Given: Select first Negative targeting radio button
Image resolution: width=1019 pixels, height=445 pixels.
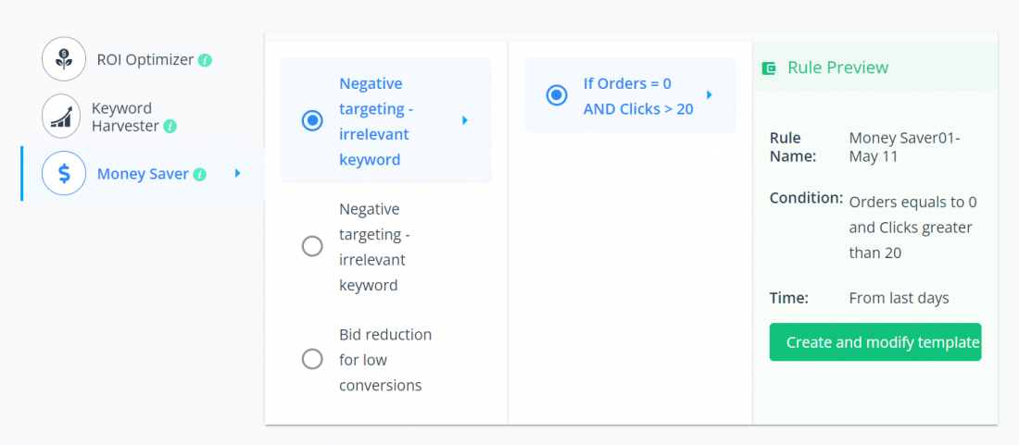Looking at the screenshot, I should [312, 120].
